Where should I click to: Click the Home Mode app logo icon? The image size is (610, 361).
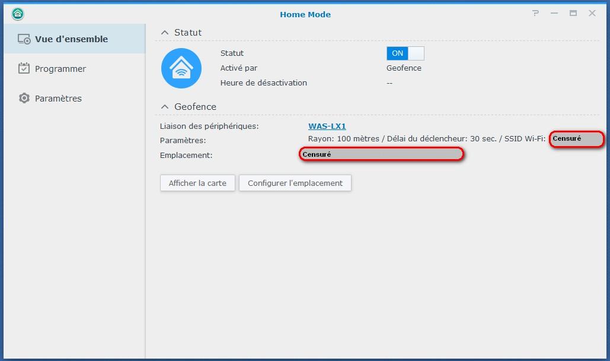tap(18, 14)
